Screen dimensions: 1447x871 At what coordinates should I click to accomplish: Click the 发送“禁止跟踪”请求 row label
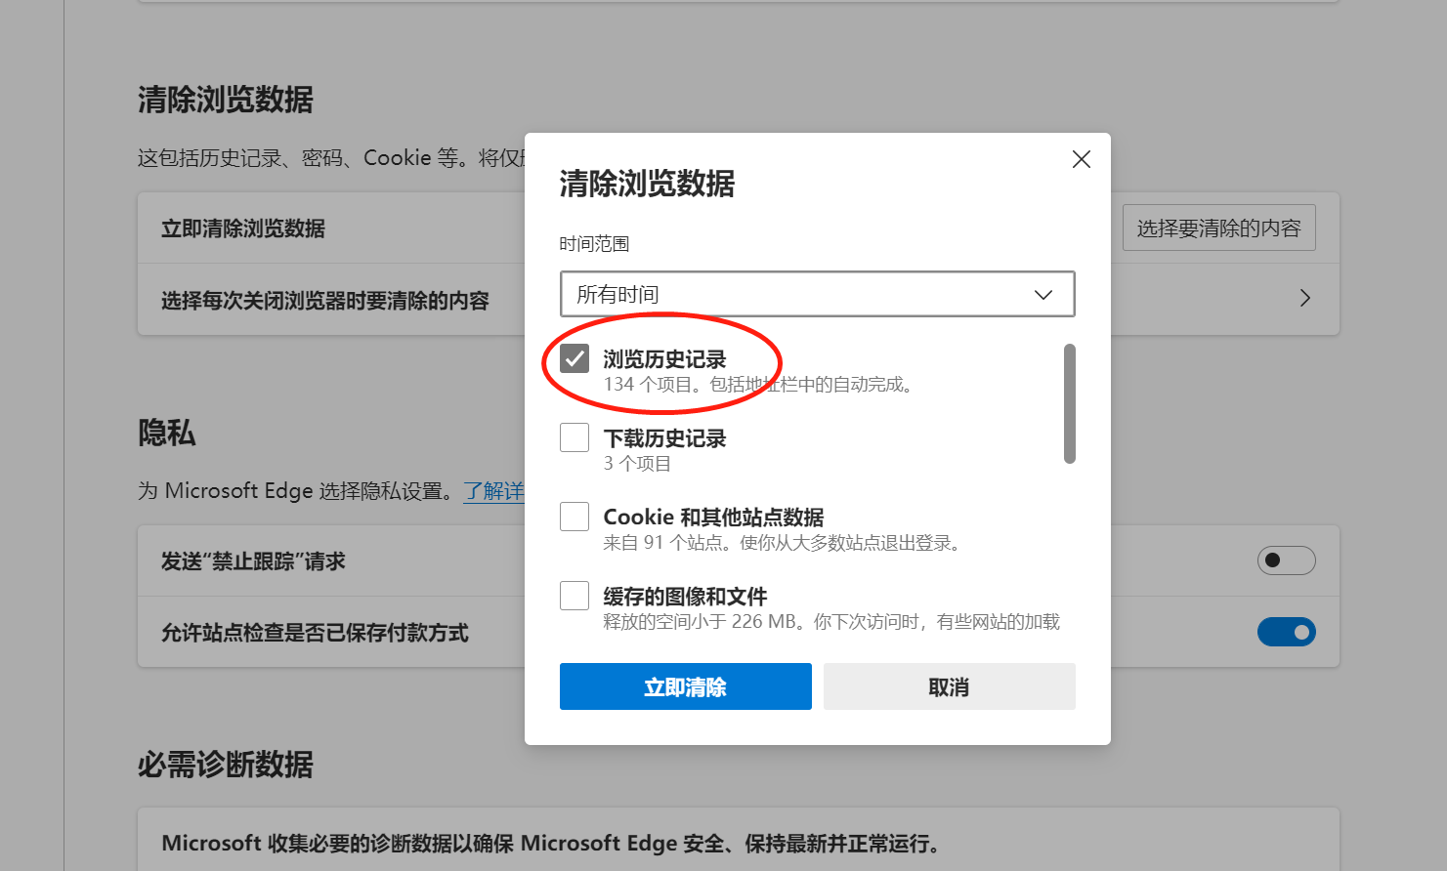253,561
